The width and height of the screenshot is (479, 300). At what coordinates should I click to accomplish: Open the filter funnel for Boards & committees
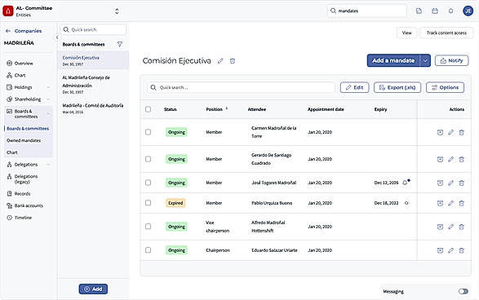[120, 44]
